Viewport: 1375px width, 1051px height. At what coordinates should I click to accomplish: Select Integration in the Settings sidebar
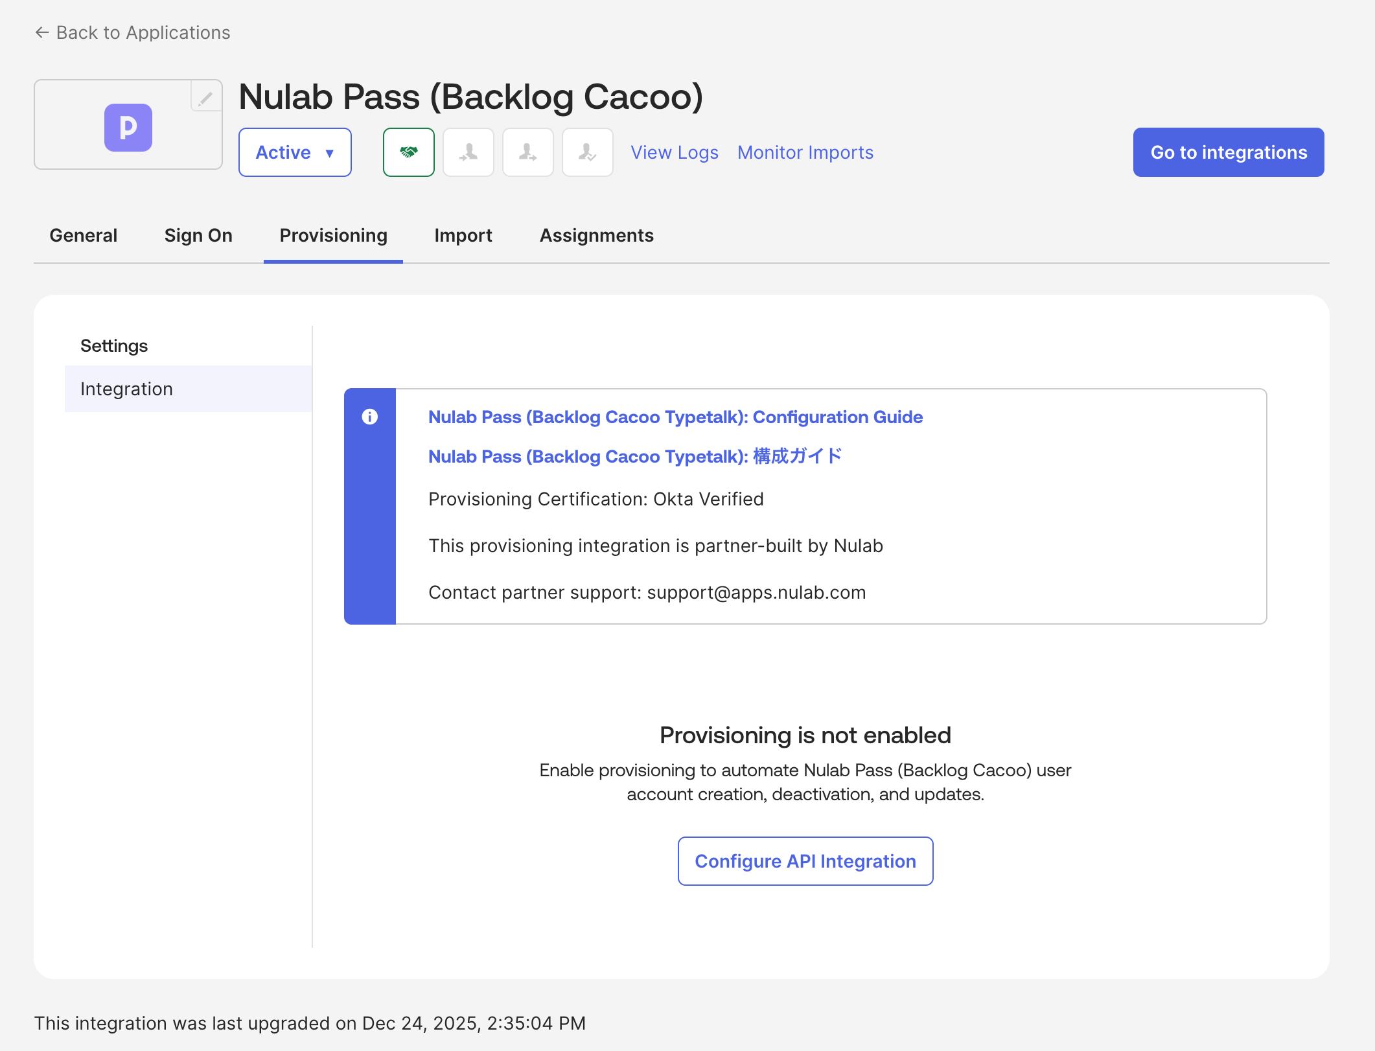pyautogui.click(x=189, y=389)
